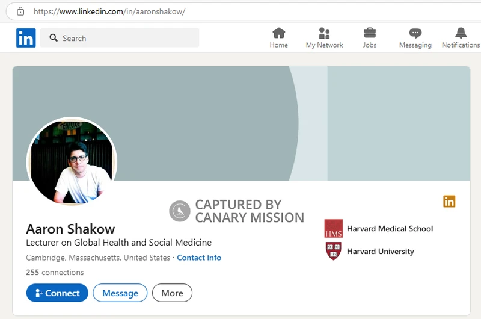The width and height of the screenshot is (481, 319).
Task: Open the Messaging tab
Action: click(415, 38)
